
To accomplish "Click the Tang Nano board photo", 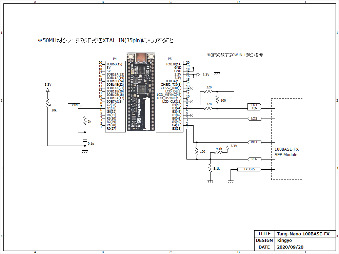I will click(x=141, y=91).
